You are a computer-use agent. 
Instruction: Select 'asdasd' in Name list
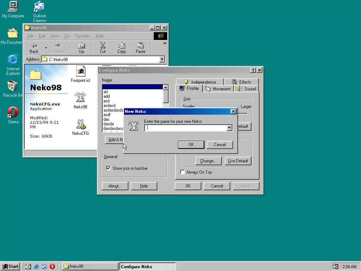tap(133, 106)
